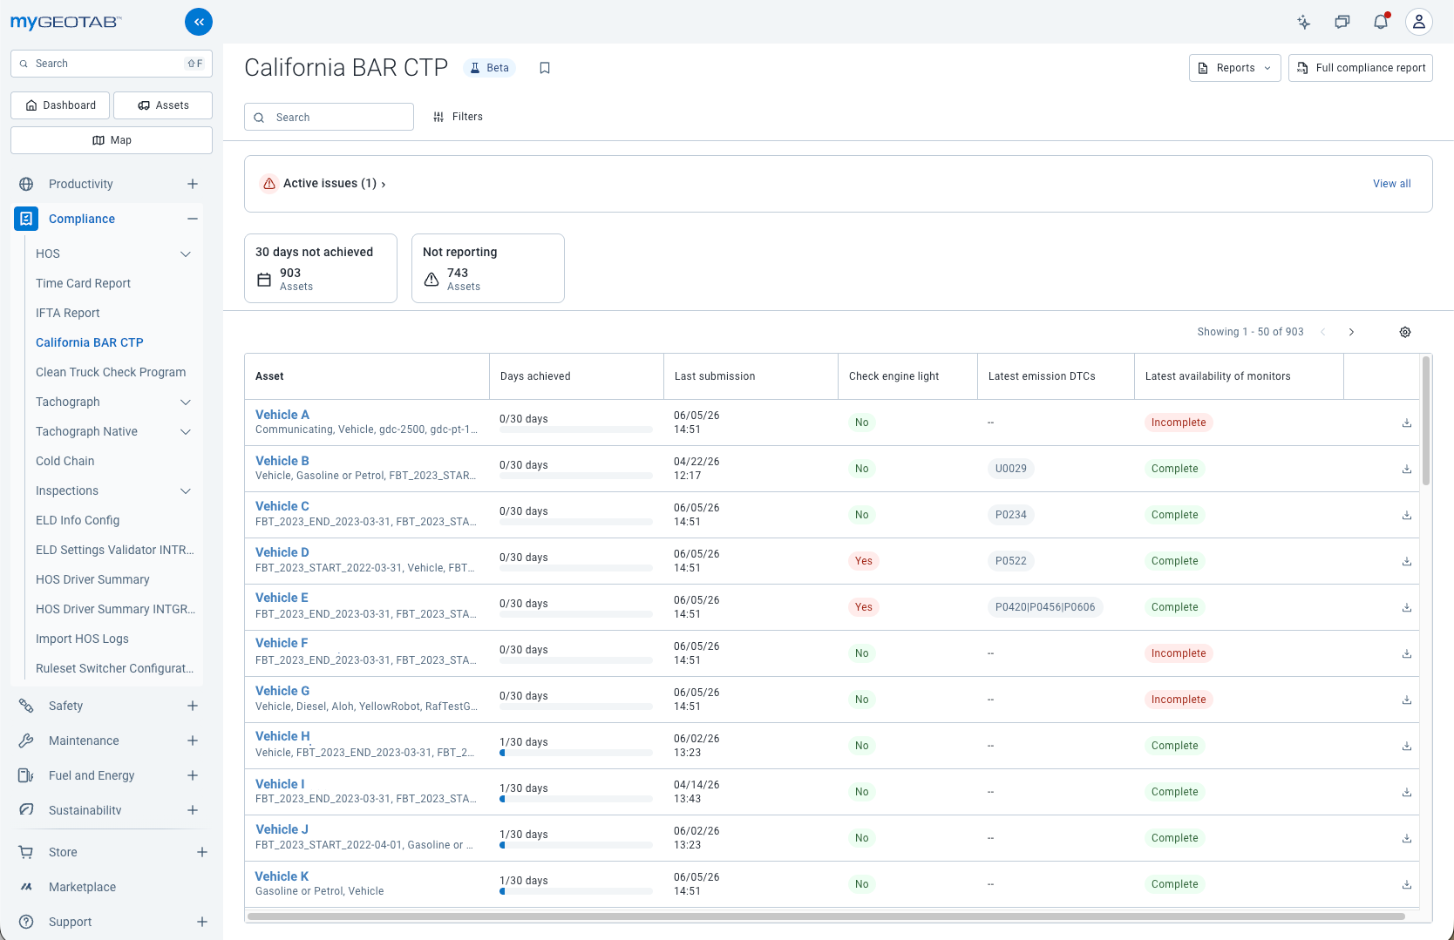The width and height of the screenshot is (1454, 940).
Task: Collapse the Compliance section
Action: pos(193,219)
